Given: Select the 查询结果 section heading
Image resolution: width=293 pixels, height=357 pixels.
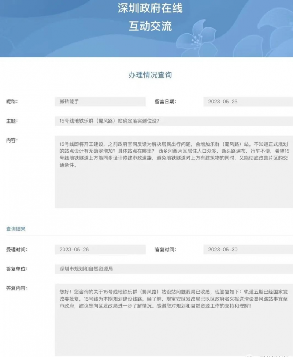Looking at the screenshot, I should pos(16,229).
